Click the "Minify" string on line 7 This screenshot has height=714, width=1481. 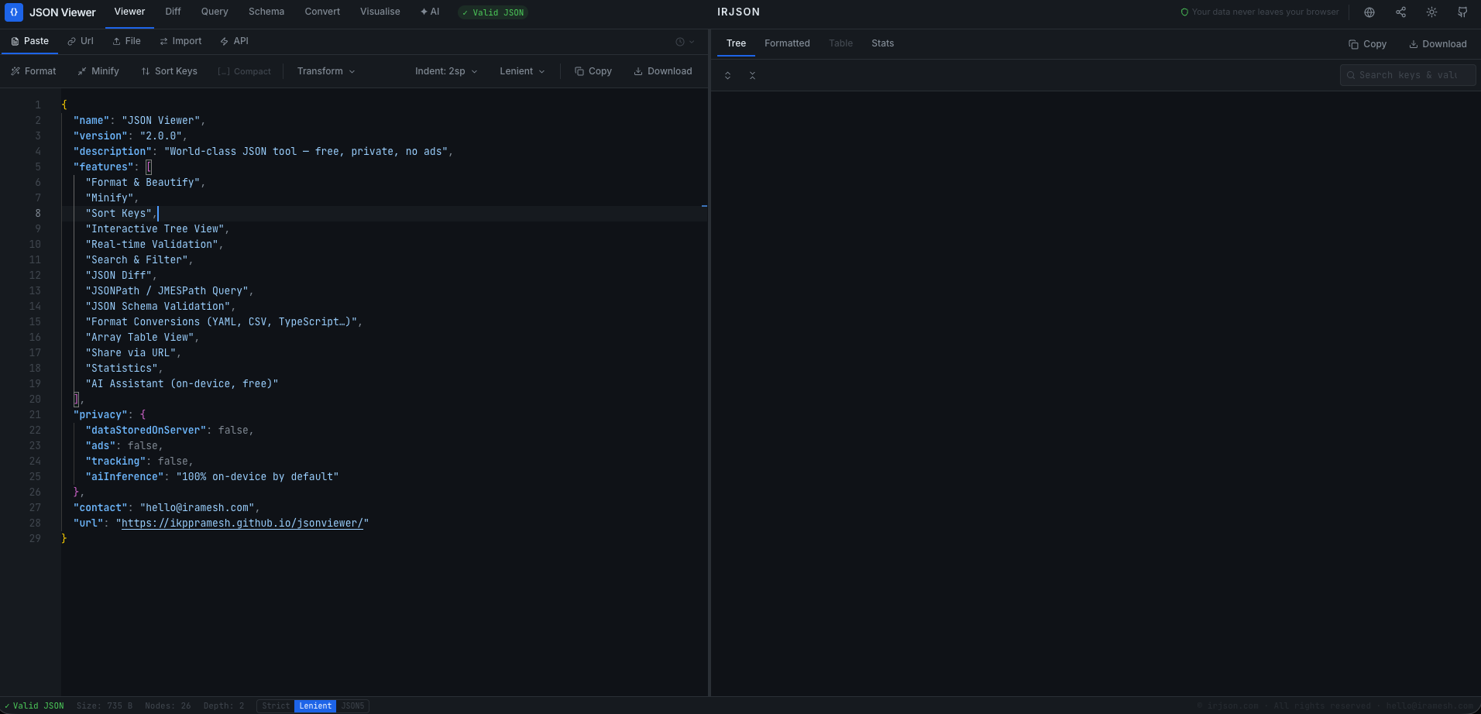(x=109, y=197)
